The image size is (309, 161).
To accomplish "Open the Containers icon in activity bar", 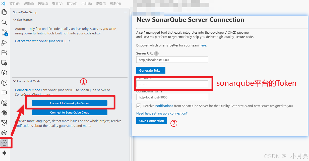I will [4, 133].
